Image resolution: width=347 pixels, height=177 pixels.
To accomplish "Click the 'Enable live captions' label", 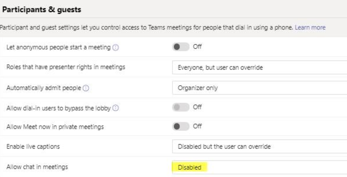I will point(33,147).
